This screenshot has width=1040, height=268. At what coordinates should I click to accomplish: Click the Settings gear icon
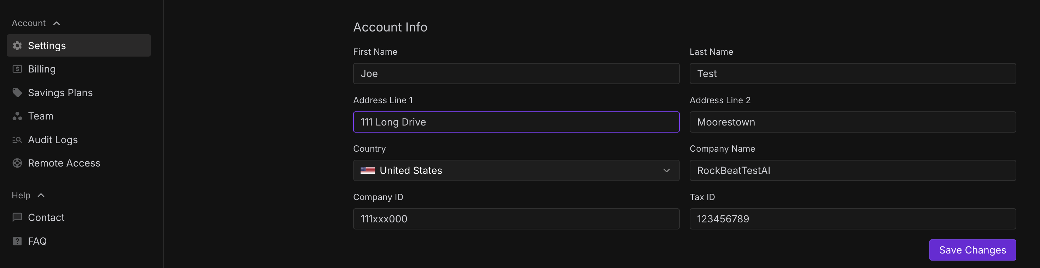pos(17,46)
